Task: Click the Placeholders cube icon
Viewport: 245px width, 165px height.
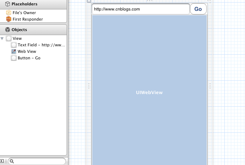Action: (8, 4)
